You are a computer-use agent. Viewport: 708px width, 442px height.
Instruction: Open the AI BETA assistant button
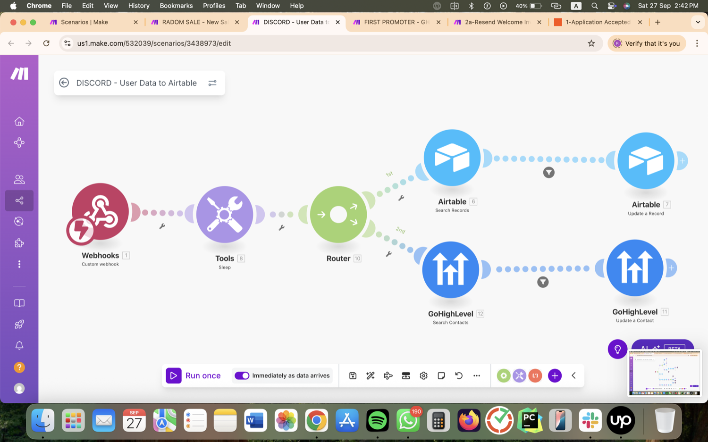pyautogui.click(x=663, y=345)
